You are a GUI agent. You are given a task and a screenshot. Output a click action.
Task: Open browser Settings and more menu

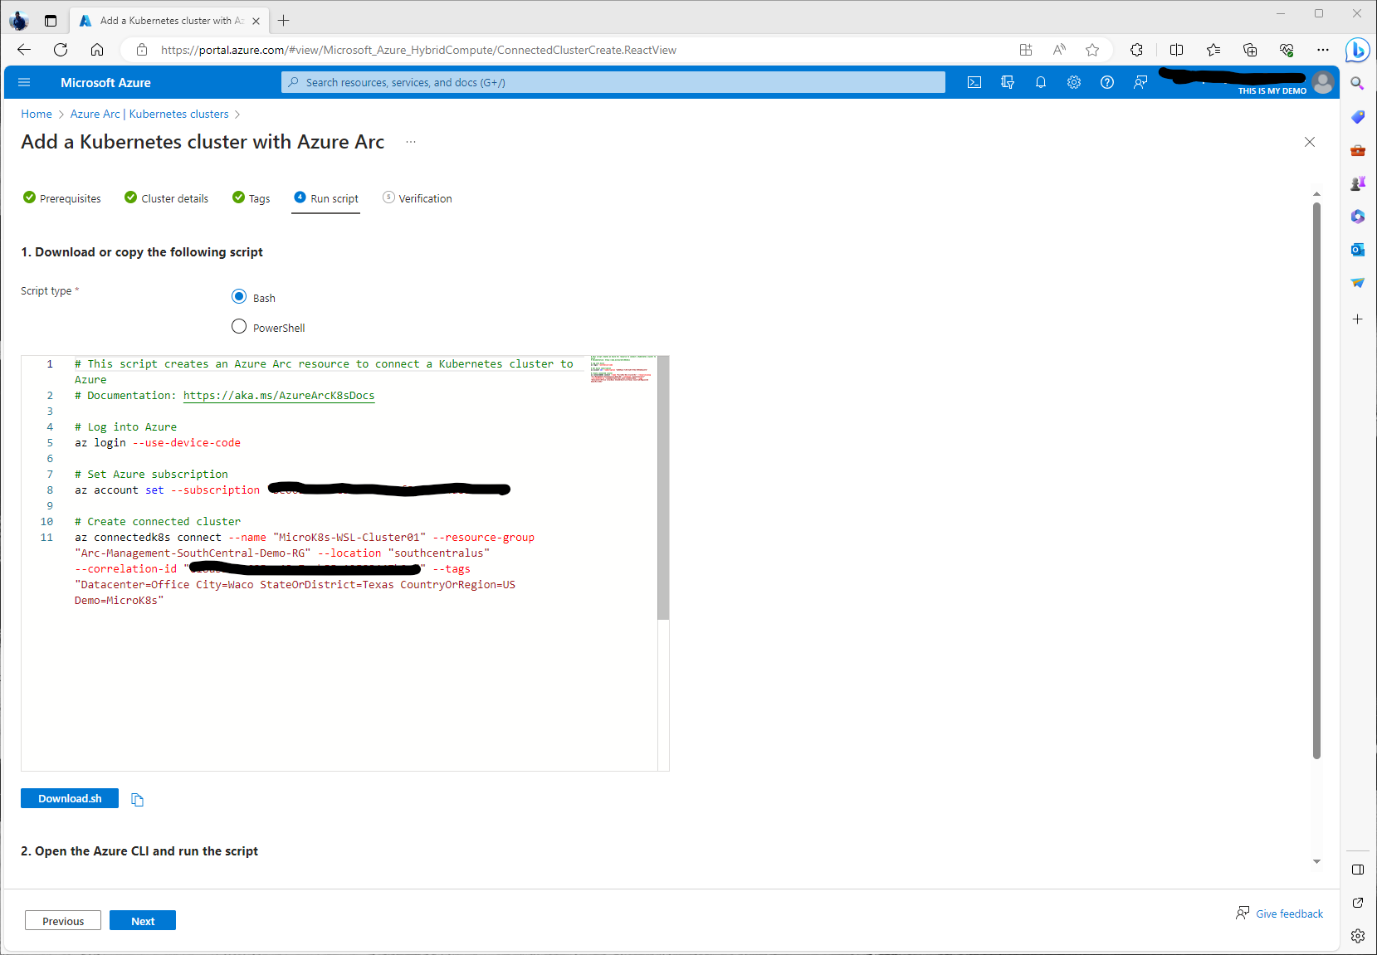click(1323, 50)
